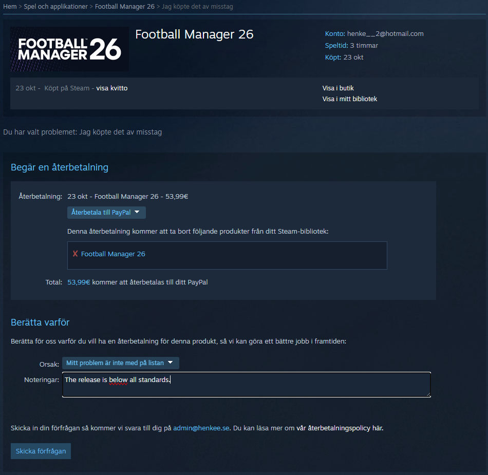
Task: Open the Orsak reason dropdown
Action: point(120,363)
